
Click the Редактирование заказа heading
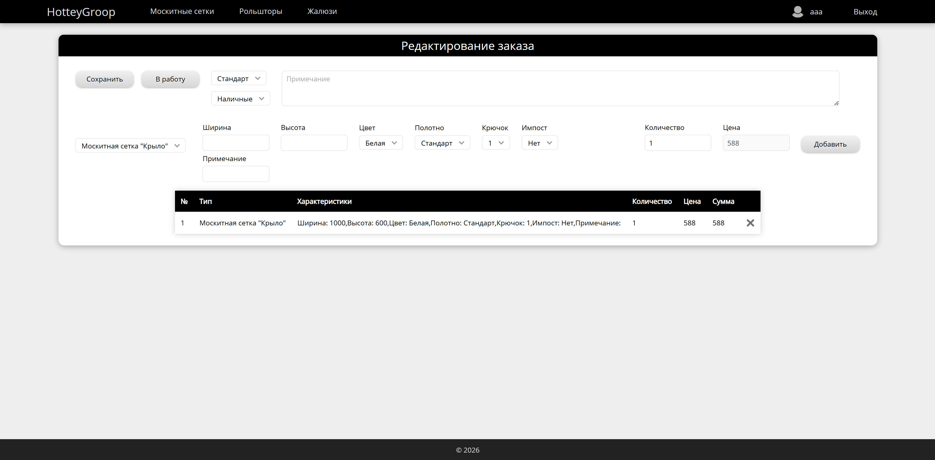coord(467,46)
